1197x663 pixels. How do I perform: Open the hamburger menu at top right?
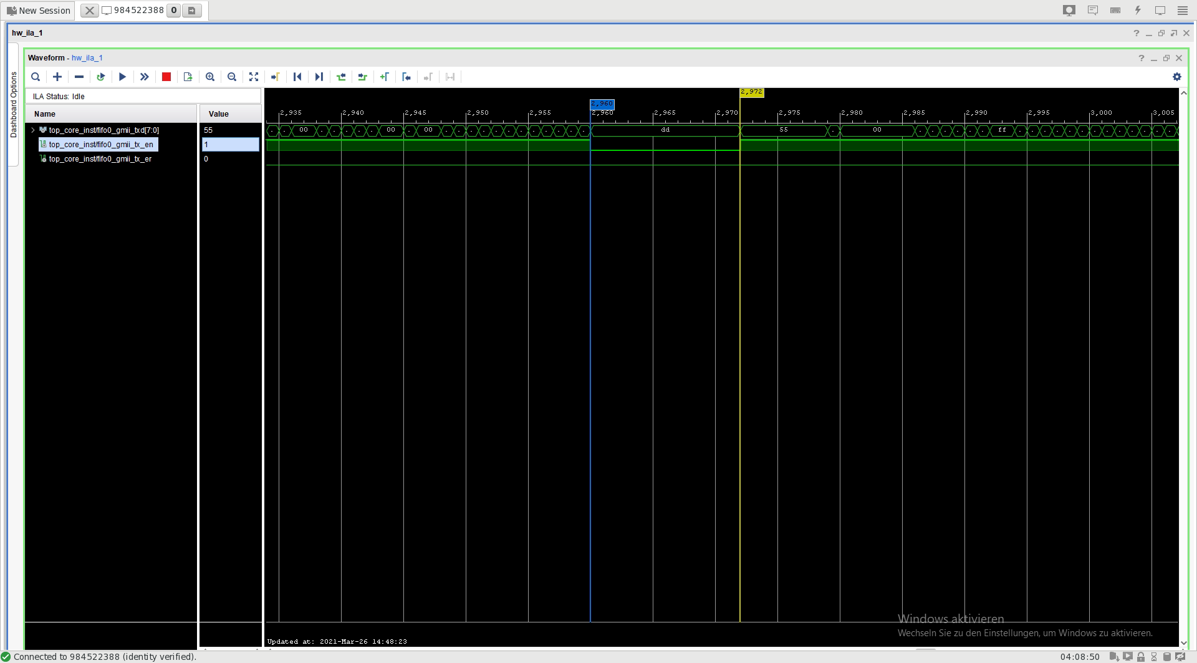coord(1183,11)
